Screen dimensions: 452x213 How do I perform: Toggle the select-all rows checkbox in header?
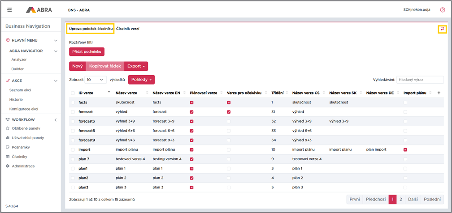(73, 93)
